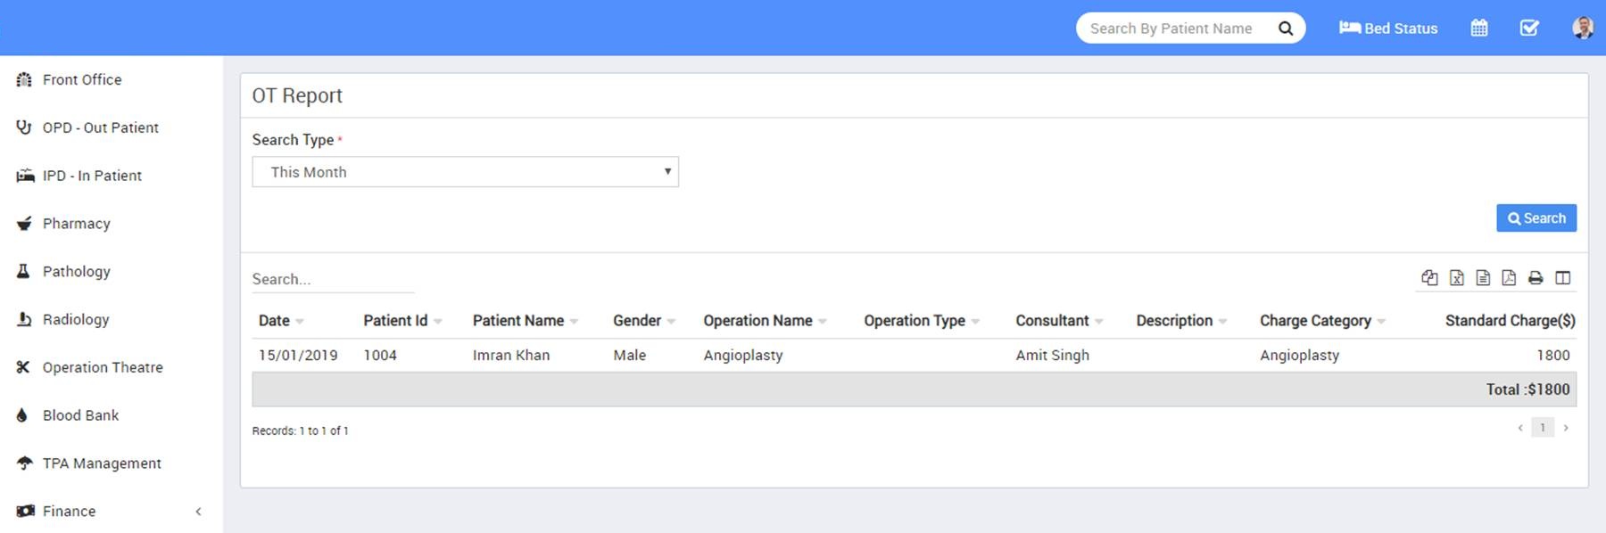1606x533 pixels.
Task: Open the task checklist icon in the header
Action: pos(1529,29)
